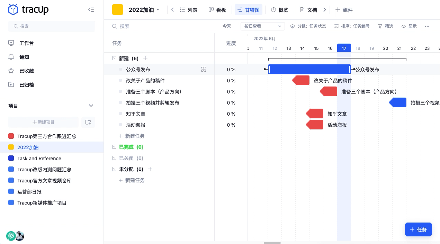The image size is (440, 244).
Task: Toggle the 活动海报 task checkbox
Action: point(120,125)
